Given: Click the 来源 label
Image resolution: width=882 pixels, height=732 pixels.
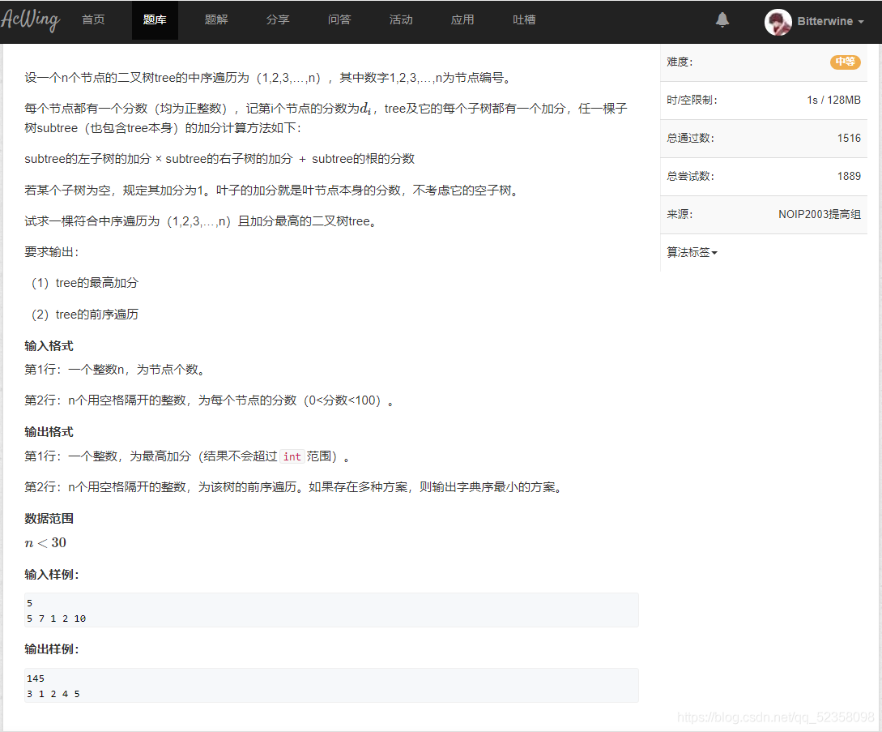Looking at the screenshot, I should coord(680,214).
